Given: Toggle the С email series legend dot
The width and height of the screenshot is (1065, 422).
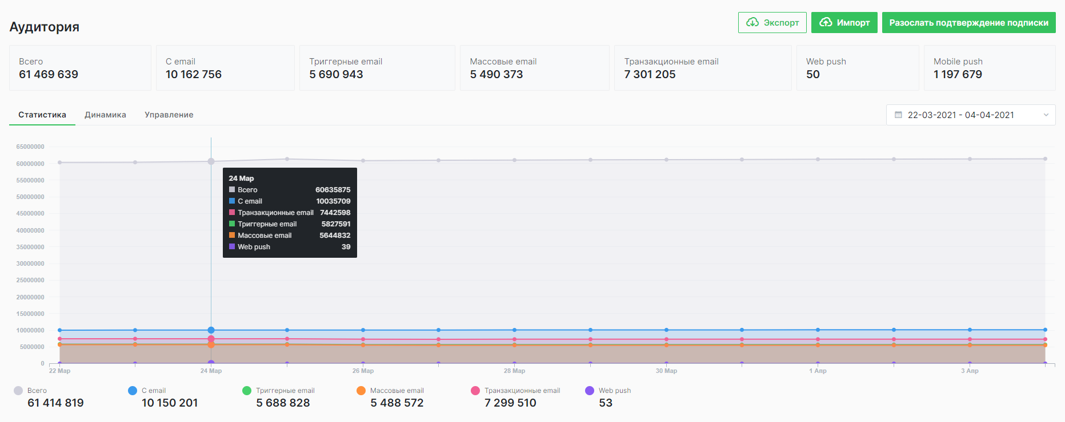Looking at the screenshot, I should click(133, 391).
